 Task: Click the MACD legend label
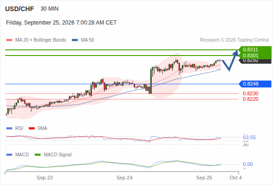[x=22, y=155]
